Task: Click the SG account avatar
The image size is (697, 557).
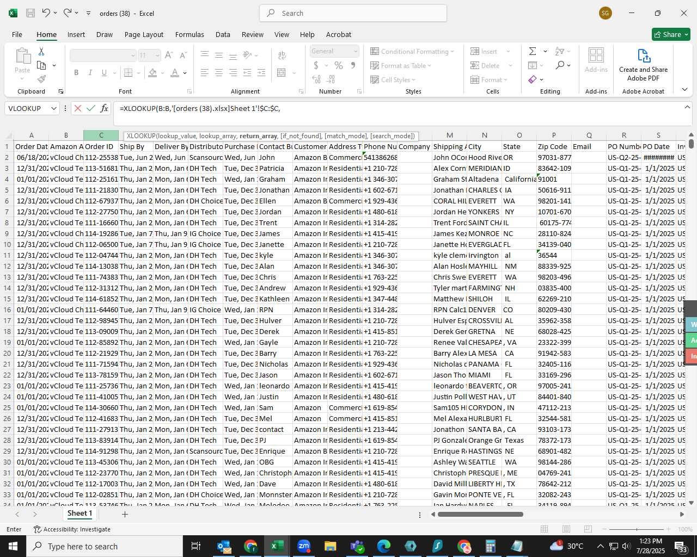Action: (x=605, y=13)
